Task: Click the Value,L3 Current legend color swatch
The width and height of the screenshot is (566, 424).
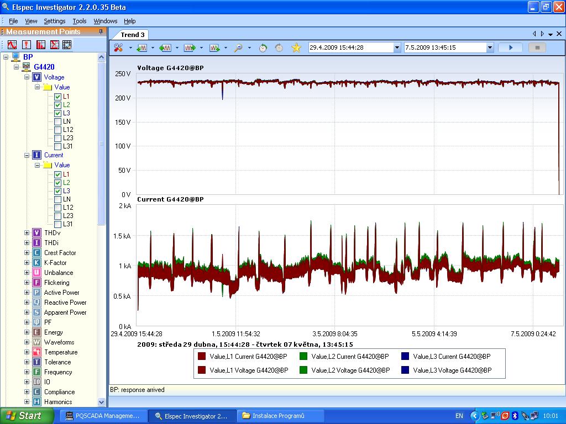Action: point(405,356)
